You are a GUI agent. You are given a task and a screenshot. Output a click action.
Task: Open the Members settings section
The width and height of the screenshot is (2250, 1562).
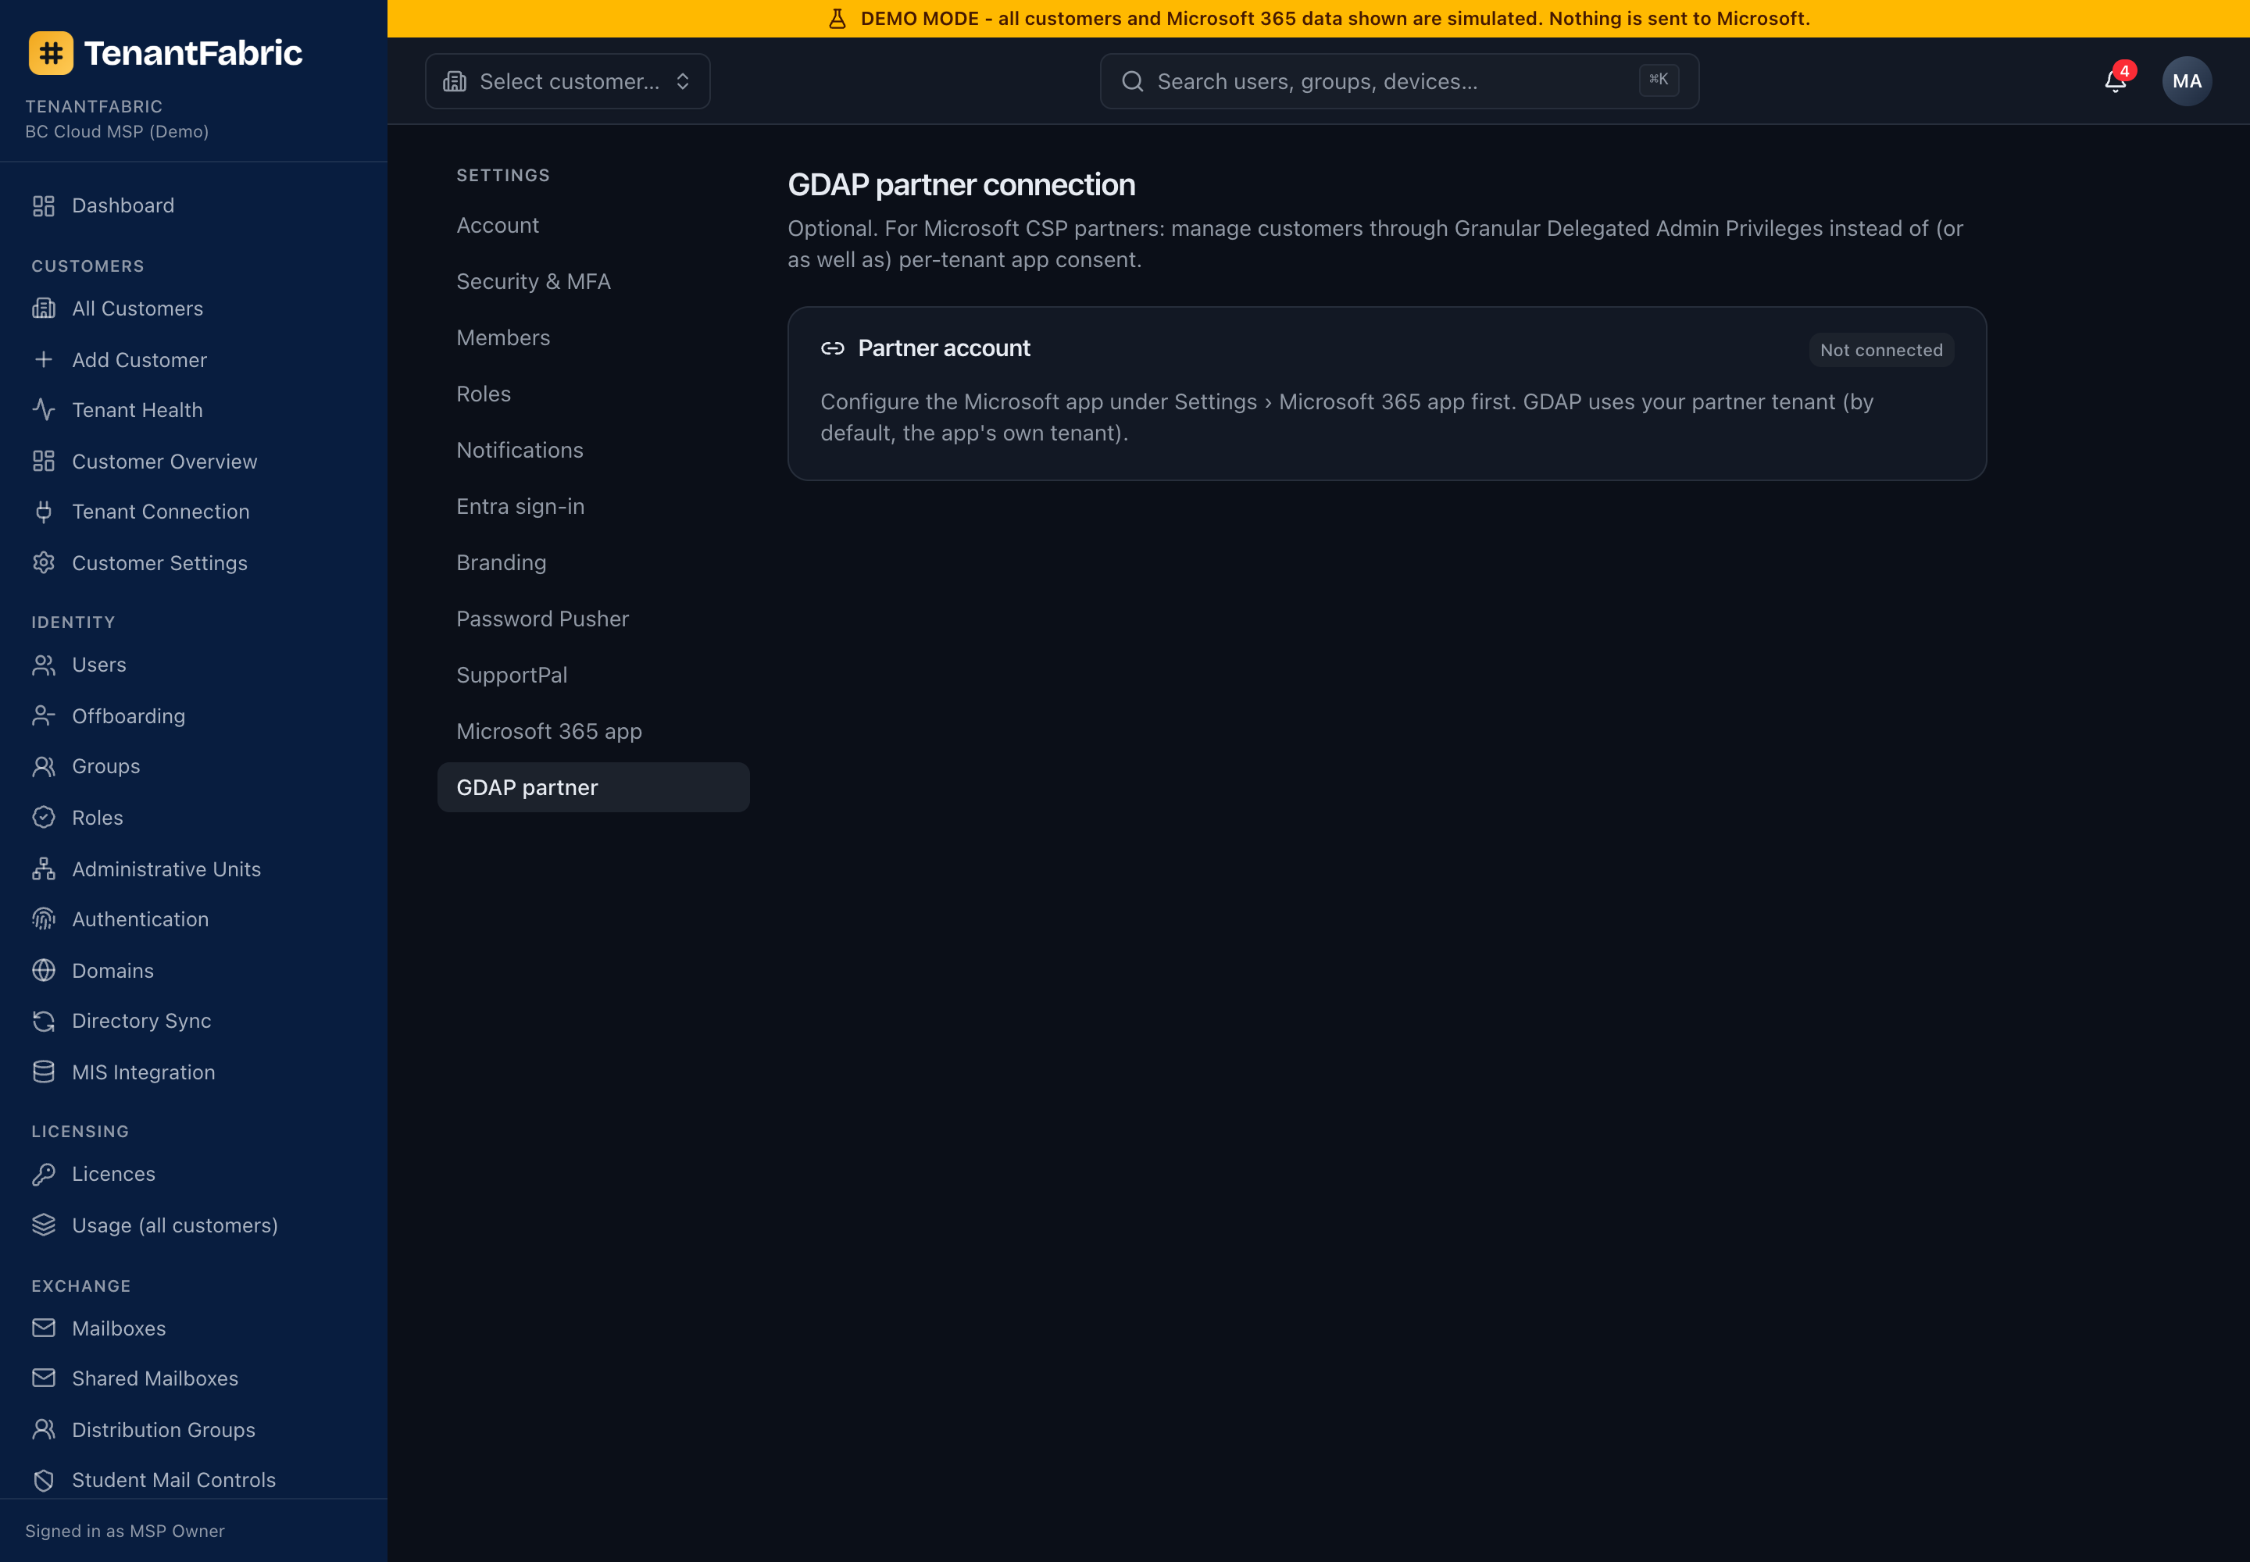point(593,337)
